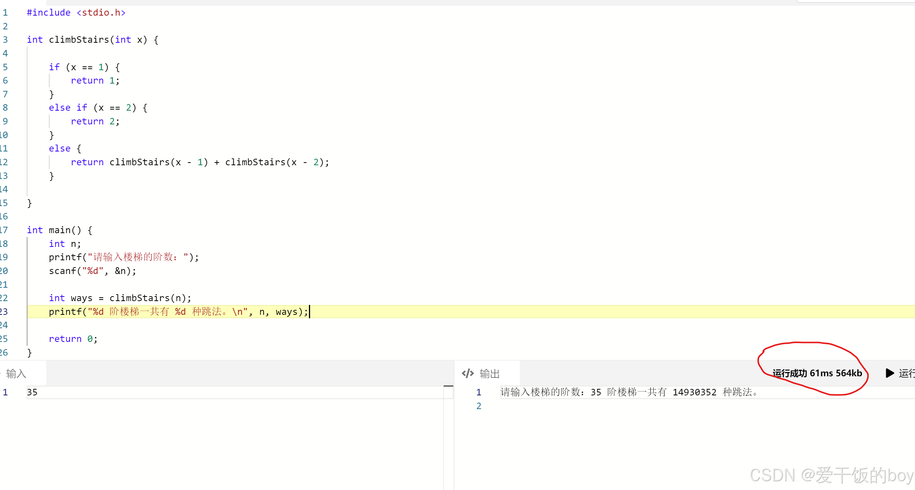Click line number 5 in the gutter
This screenshot has width=915, height=490.
[x=5, y=67]
